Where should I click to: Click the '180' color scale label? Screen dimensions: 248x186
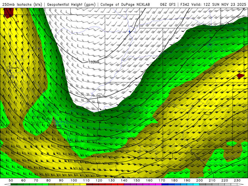coord(175,180)
